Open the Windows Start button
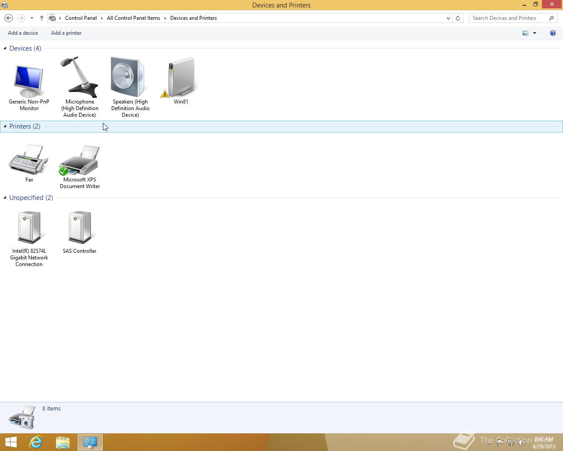The width and height of the screenshot is (563, 451). (11, 442)
